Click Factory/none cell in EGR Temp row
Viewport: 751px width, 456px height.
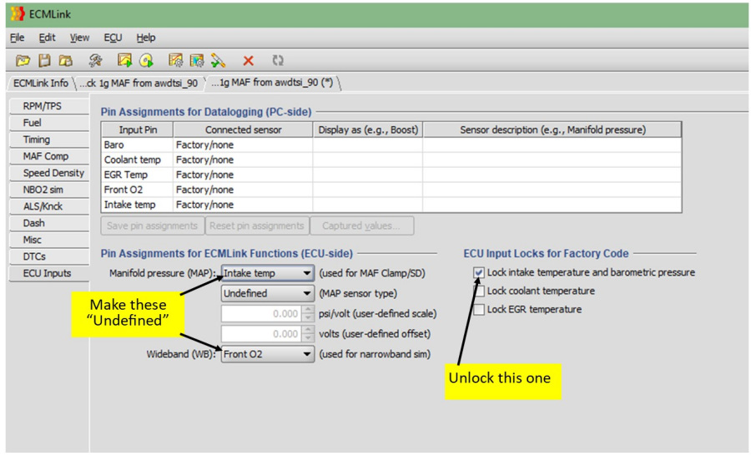click(x=243, y=175)
